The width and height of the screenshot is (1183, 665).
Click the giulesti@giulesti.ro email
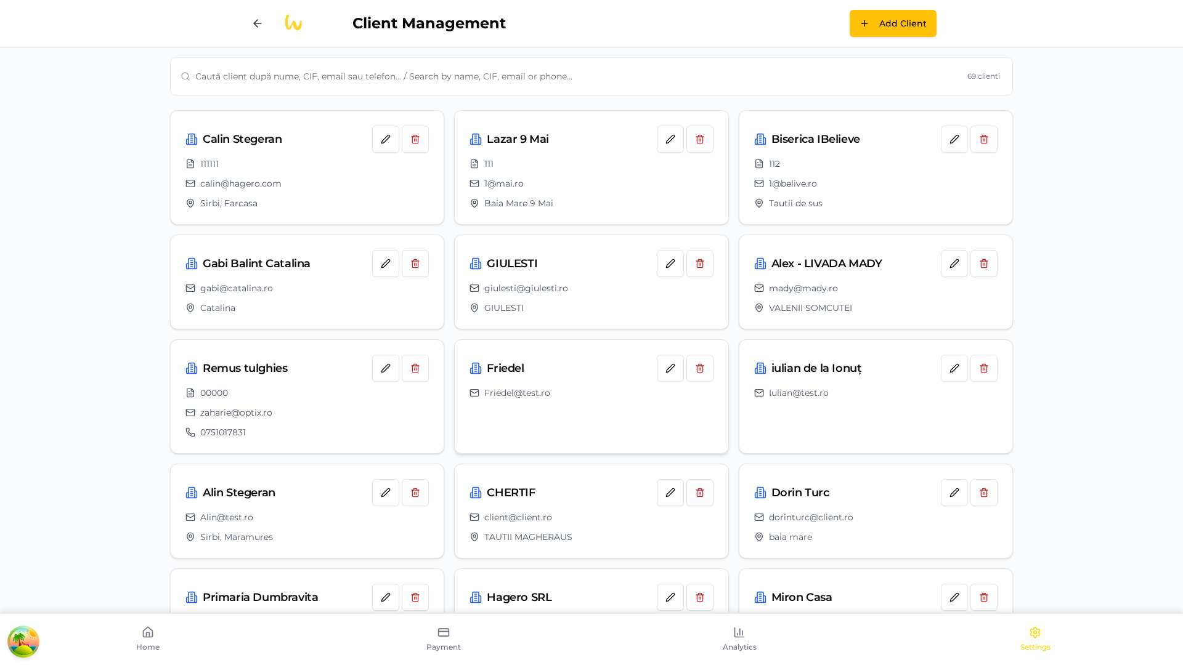tap(526, 288)
